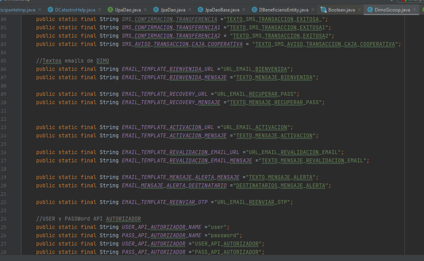Image resolution: width=424 pixels, height=261 pixels.
Task: Click the class icon on JpaDao.java tab
Action: tap(156, 10)
